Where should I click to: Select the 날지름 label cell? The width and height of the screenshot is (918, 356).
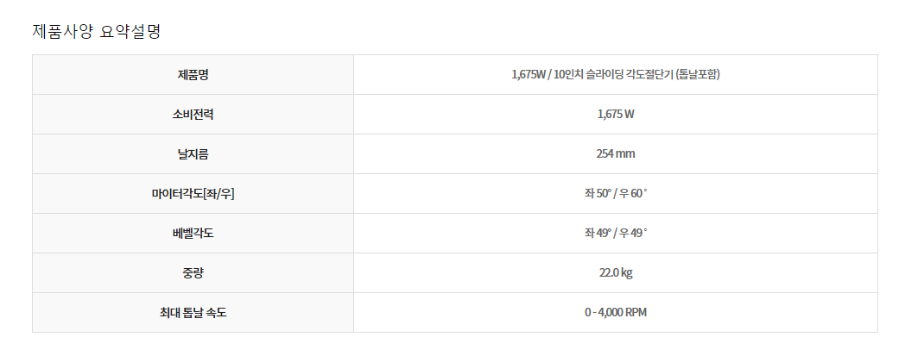click(x=193, y=154)
